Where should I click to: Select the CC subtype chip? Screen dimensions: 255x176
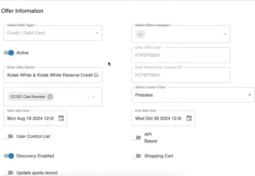[x=140, y=34]
